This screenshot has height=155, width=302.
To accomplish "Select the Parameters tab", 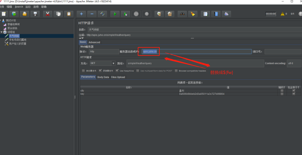I will (x=88, y=77).
